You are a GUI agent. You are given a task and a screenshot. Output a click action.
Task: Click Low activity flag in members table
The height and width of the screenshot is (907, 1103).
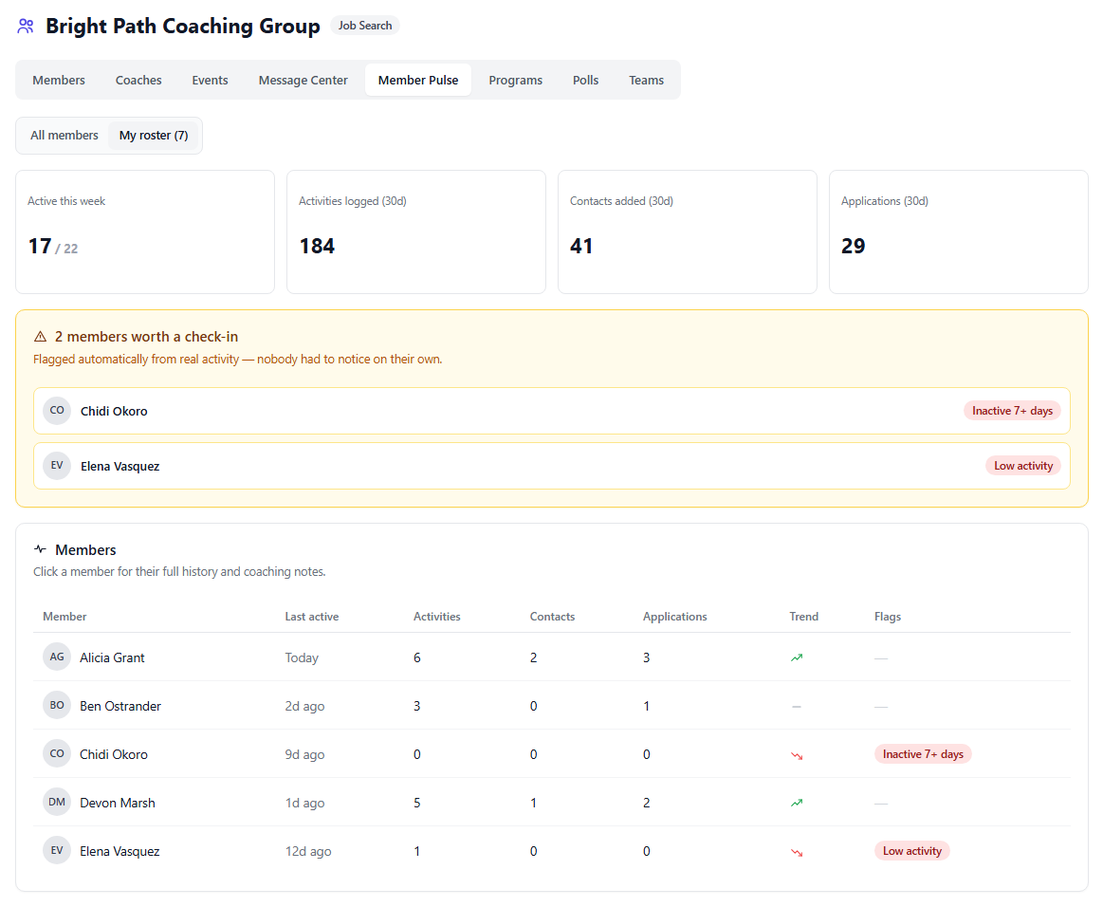coord(911,851)
